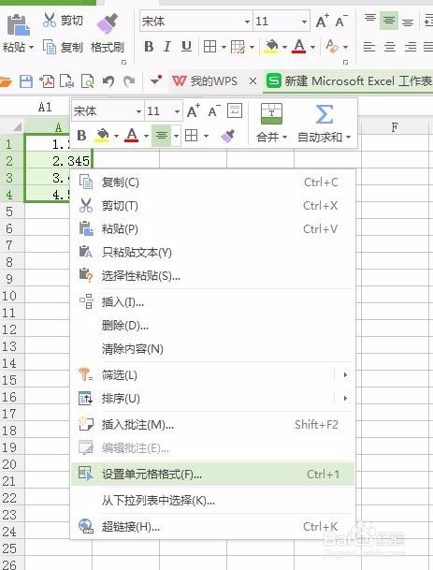The height and width of the screenshot is (570, 433).
Task: Apply fill color bucket in ribbon
Action: coord(271,47)
